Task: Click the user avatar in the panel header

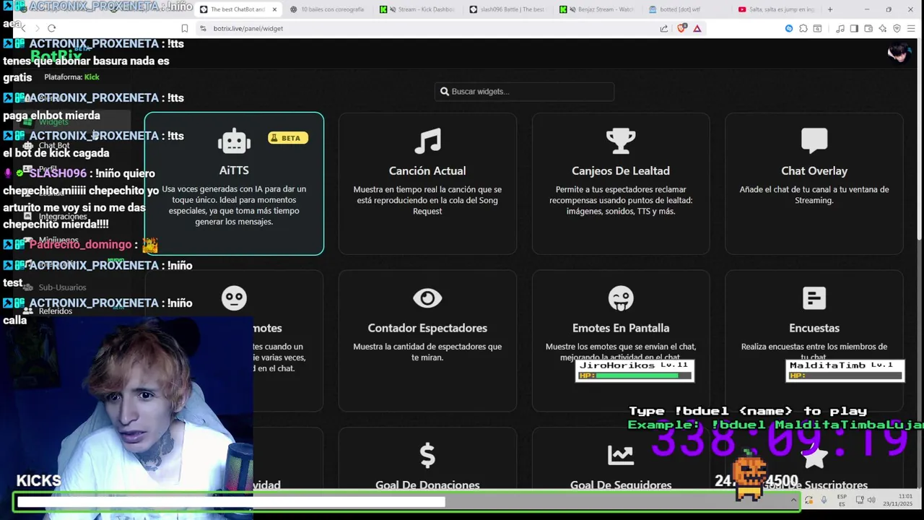Action: pyautogui.click(x=899, y=53)
